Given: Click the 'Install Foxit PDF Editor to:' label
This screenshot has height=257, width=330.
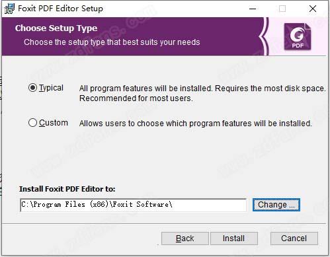Looking at the screenshot, I should tap(67, 189).
